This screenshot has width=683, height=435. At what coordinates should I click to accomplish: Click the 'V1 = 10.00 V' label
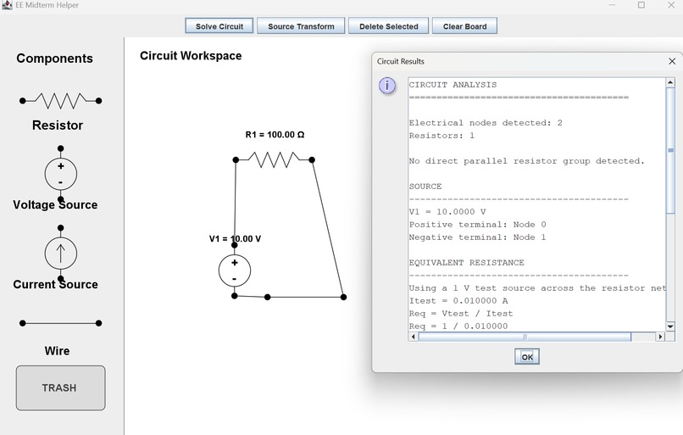point(235,239)
